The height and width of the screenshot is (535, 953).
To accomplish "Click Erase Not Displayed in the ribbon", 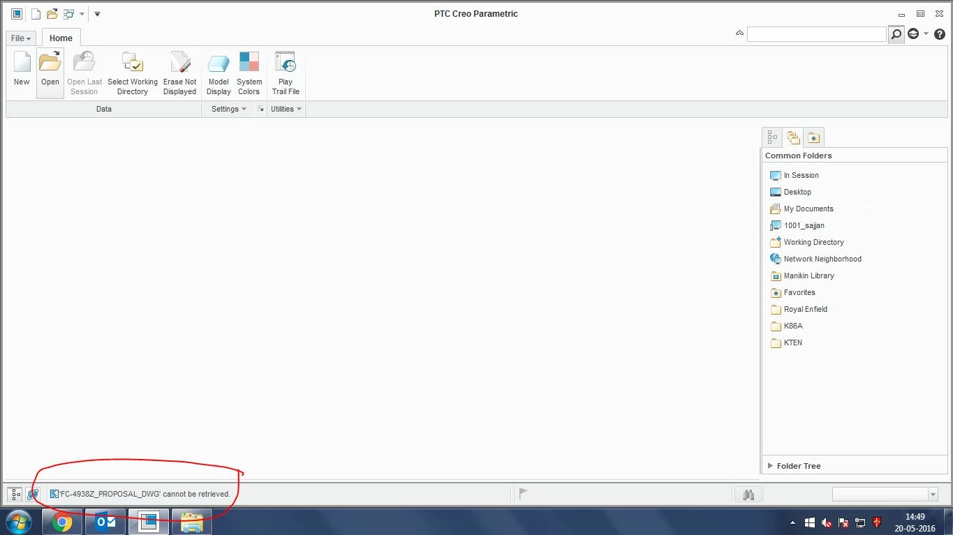I will [x=180, y=73].
